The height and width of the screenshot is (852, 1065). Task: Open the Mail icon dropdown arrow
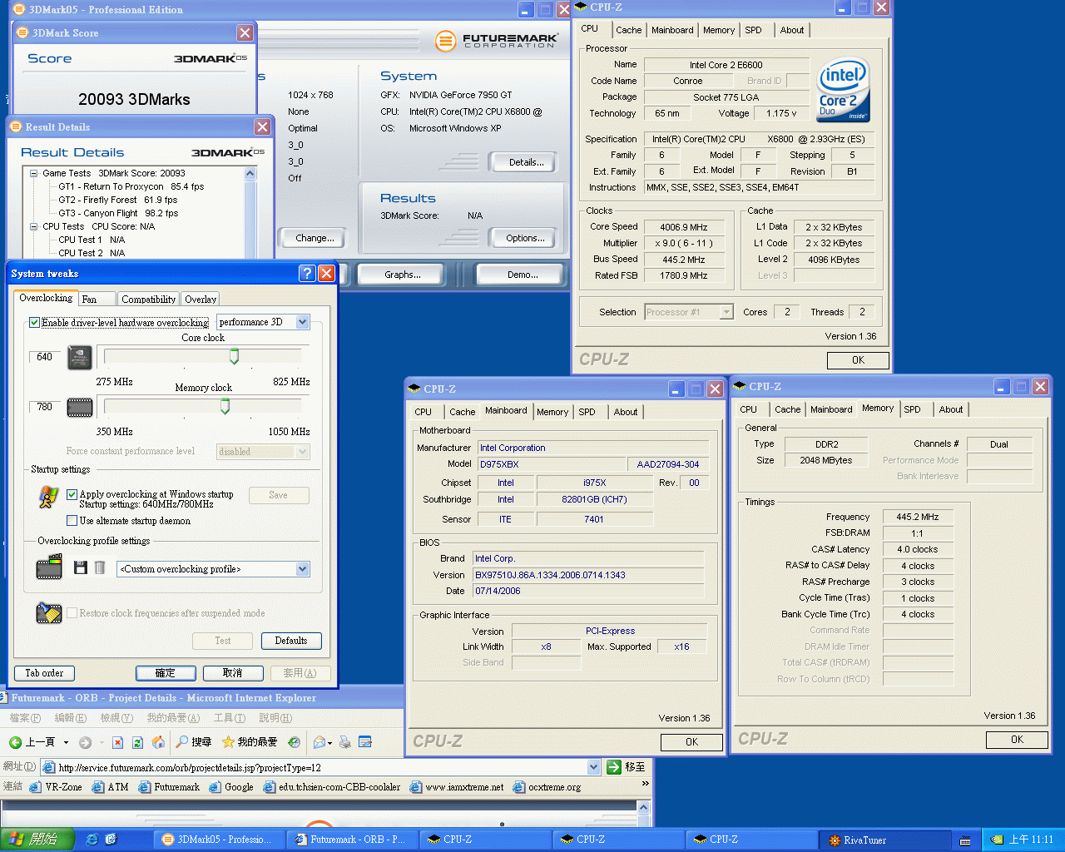(x=330, y=742)
